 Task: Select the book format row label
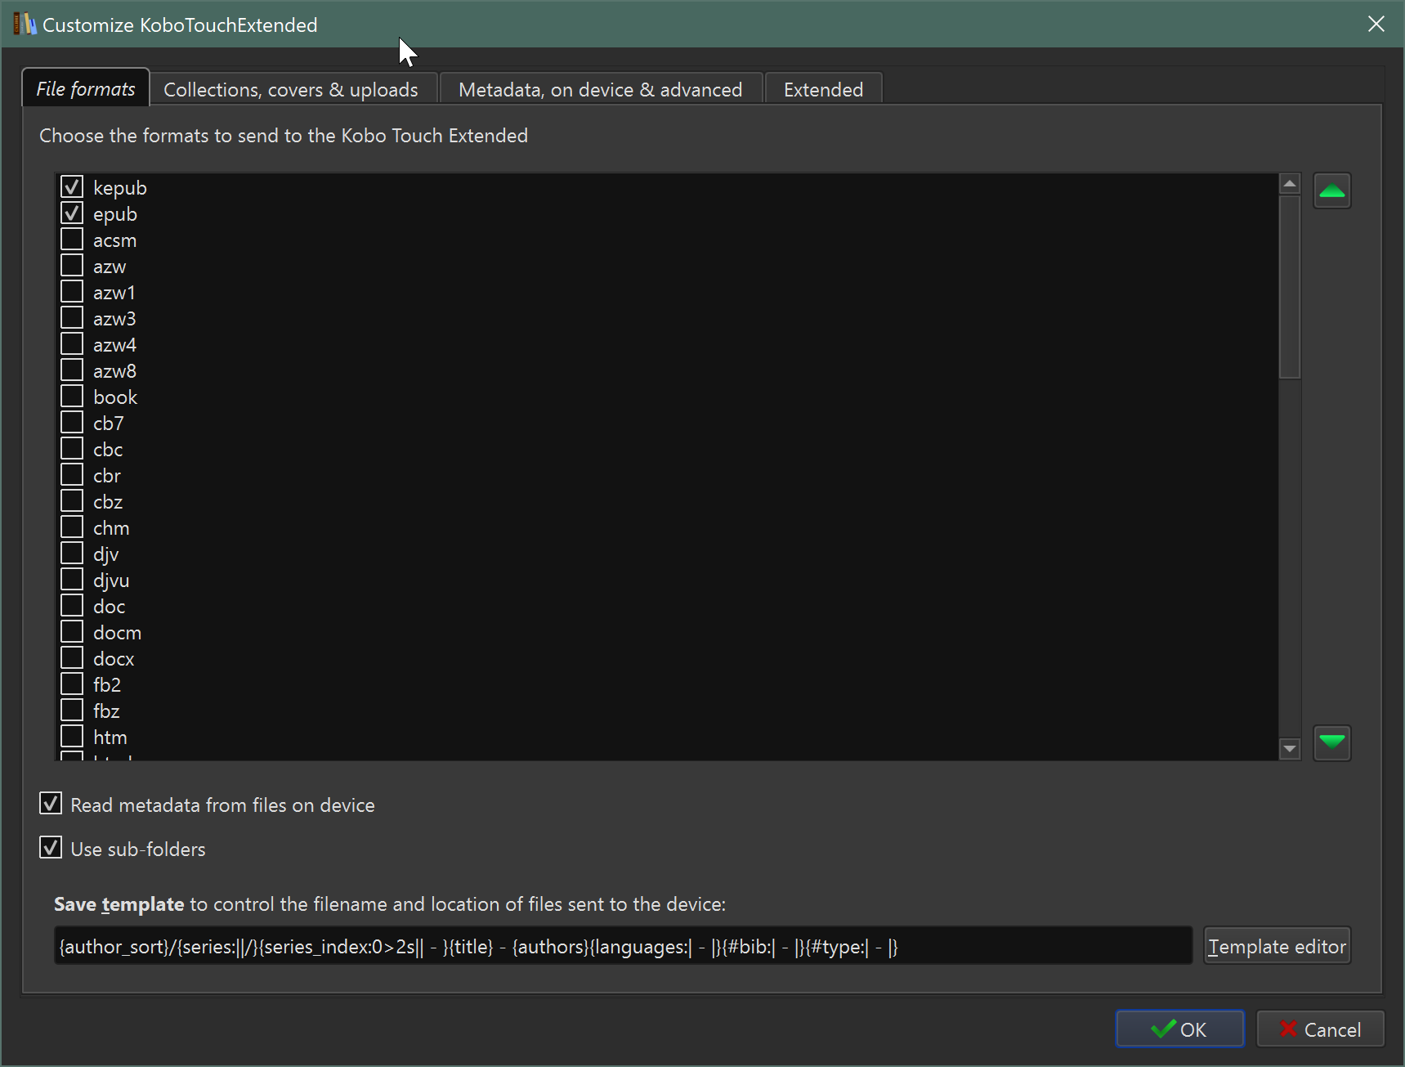115,397
